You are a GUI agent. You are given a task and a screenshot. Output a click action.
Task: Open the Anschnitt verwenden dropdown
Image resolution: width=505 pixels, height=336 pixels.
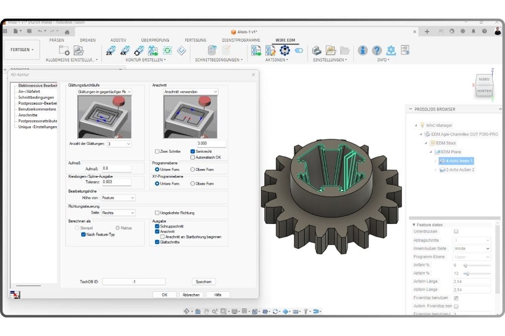(190, 92)
